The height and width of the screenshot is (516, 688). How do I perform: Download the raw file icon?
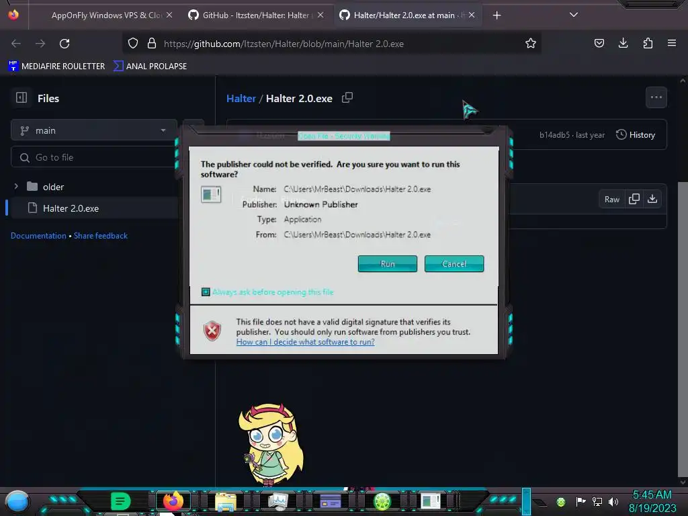[x=652, y=199]
